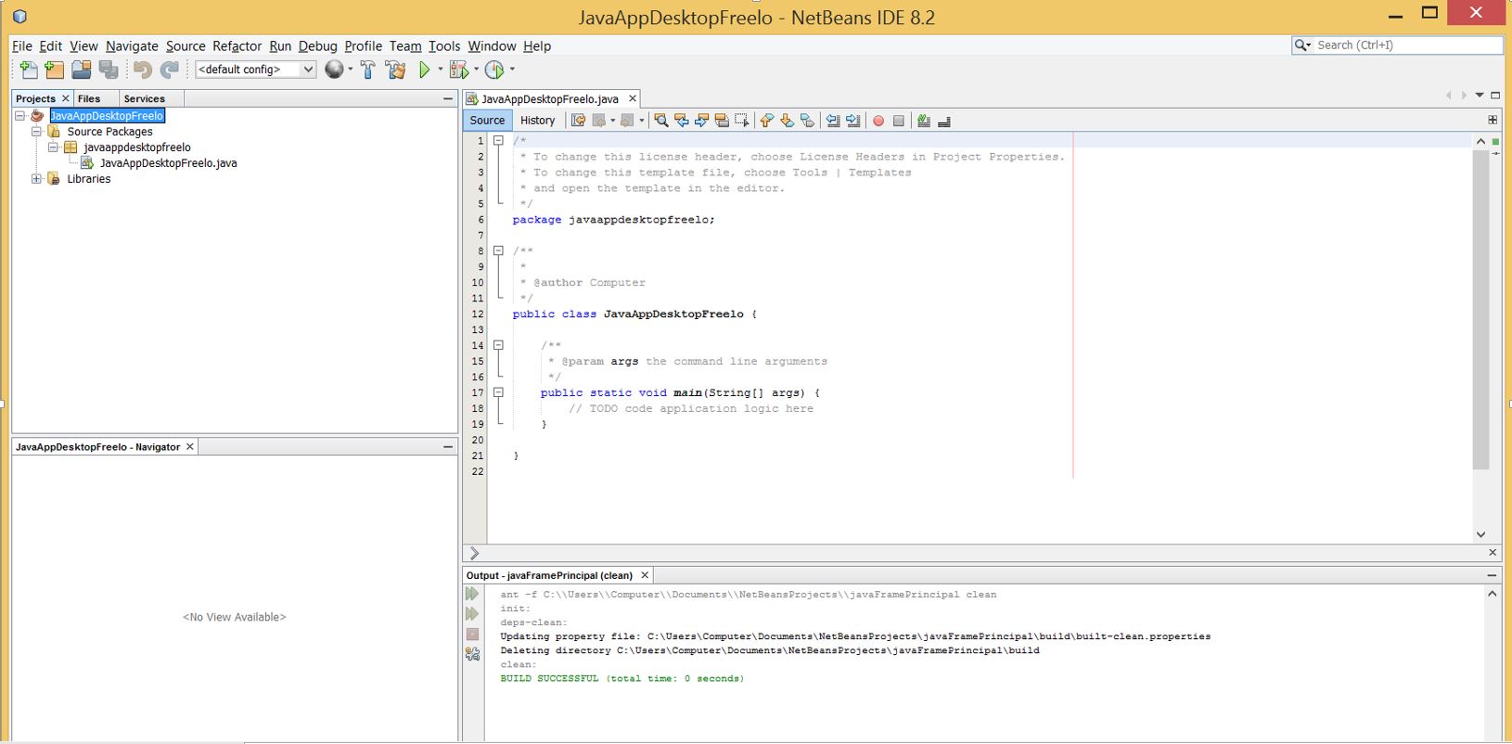Open the Tools menu
The width and height of the screenshot is (1512, 744).
(x=444, y=46)
